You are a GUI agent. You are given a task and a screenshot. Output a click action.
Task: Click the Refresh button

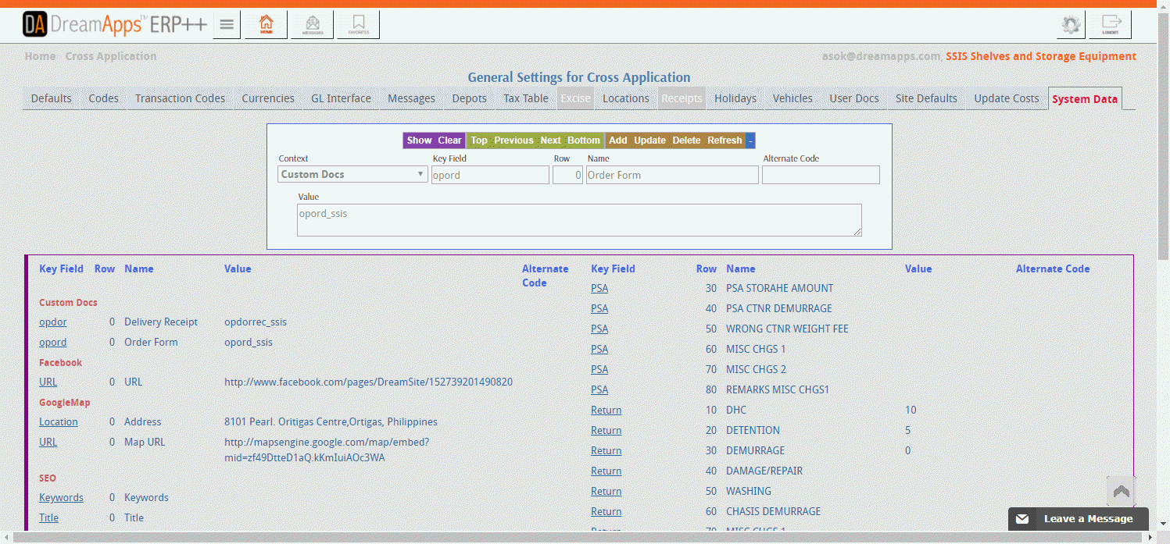tap(725, 140)
